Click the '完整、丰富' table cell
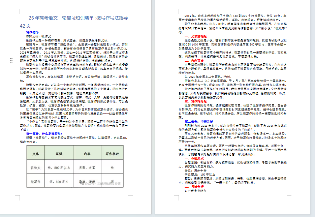Screen dimensions: 315x217 pyautogui.click(x=87, y=167)
